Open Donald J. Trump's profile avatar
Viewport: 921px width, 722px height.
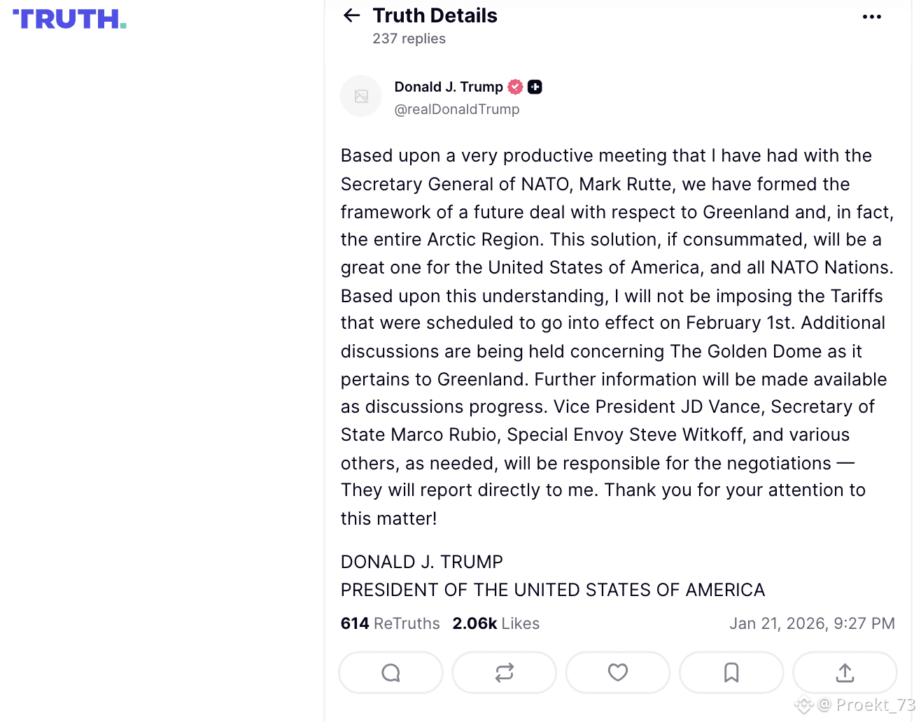361,96
